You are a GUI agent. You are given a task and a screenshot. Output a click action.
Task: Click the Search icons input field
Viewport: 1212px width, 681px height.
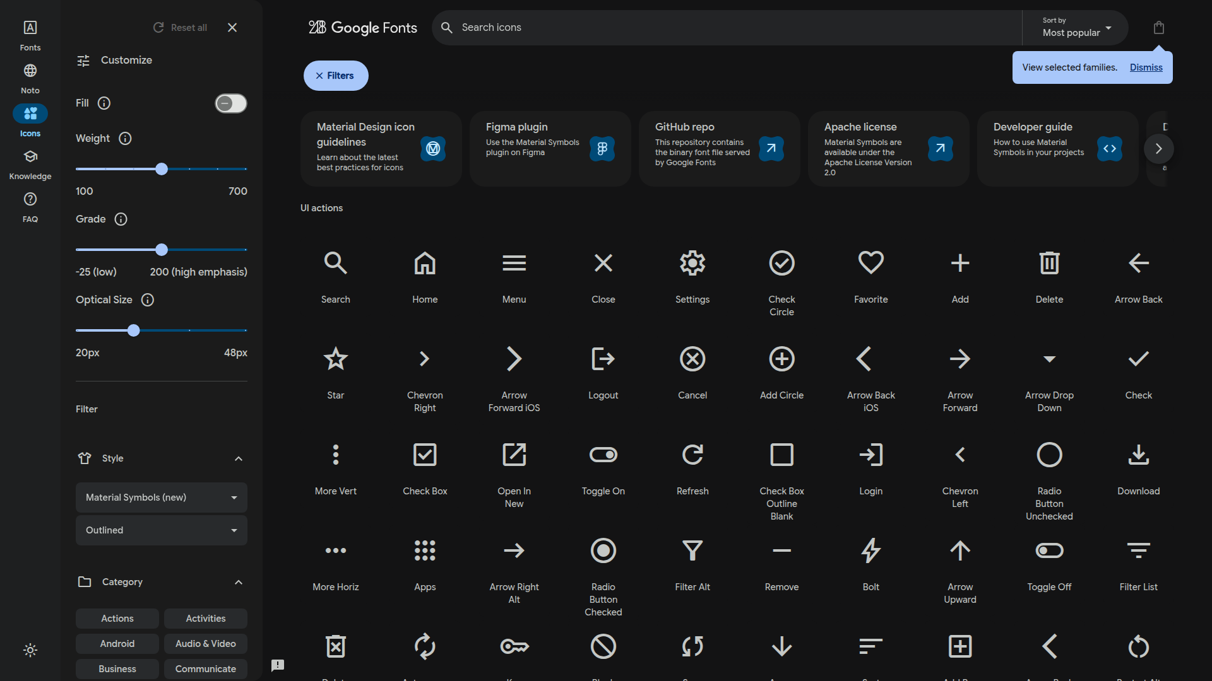726,28
